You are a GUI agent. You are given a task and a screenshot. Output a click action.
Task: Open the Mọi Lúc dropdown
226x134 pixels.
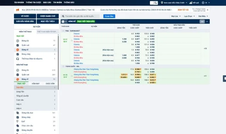(x=176, y=16)
